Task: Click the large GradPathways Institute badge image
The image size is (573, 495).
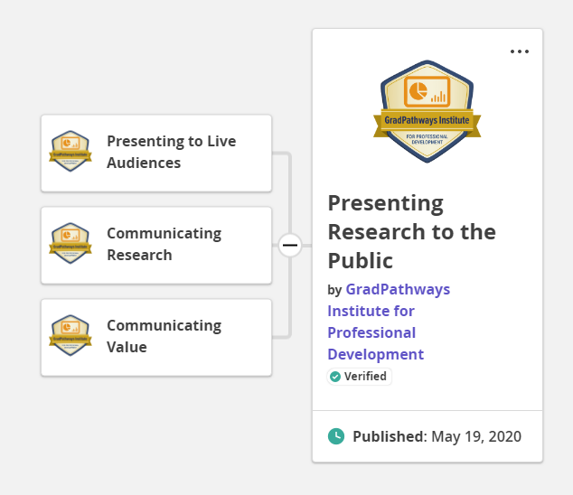Action: tap(427, 111)
